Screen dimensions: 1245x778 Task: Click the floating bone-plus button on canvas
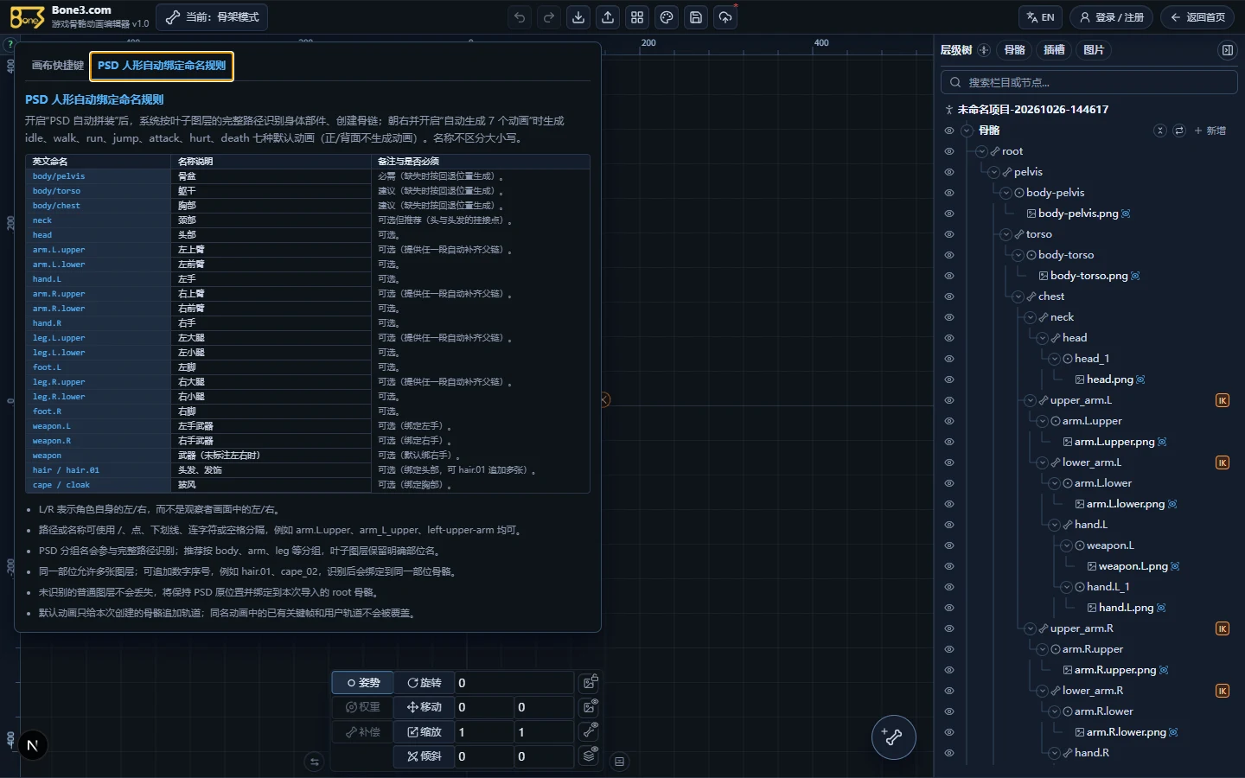click(893, 737)
